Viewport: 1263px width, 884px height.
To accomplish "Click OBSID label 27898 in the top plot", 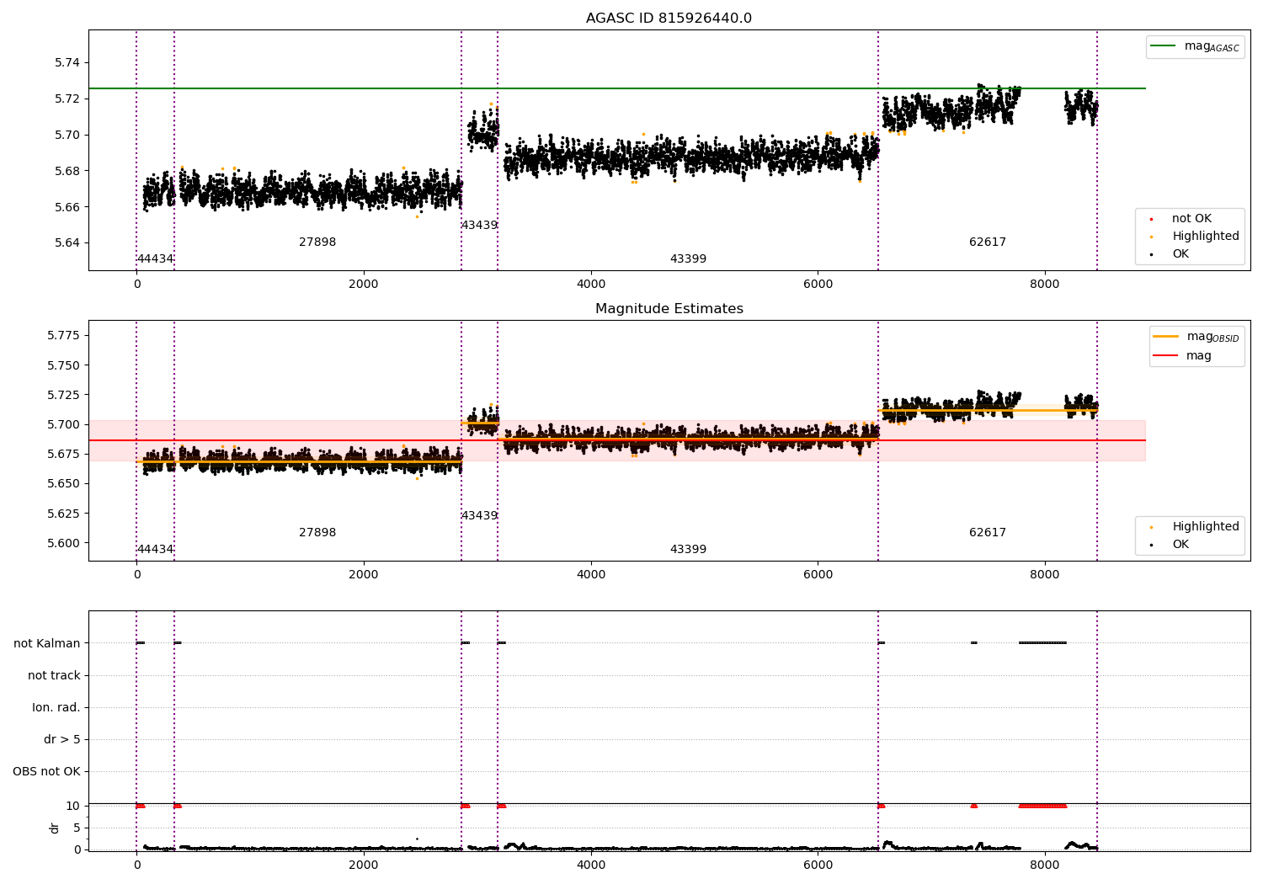I will pos(317,242).
